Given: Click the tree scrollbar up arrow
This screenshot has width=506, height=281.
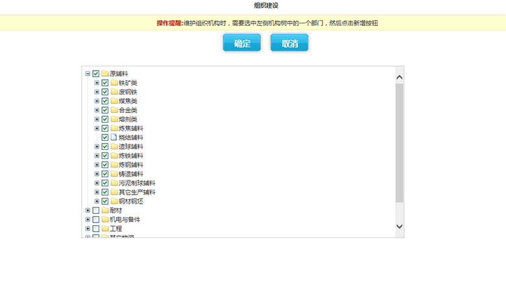Looking at the screenshot, I should pos(399,77).
